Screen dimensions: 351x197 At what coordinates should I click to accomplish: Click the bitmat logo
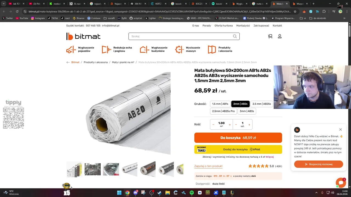tap(83, 36)
